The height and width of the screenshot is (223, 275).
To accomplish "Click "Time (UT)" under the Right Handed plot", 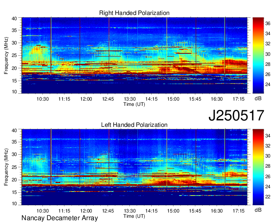I will pyautogui.click(x=134, y=104).
